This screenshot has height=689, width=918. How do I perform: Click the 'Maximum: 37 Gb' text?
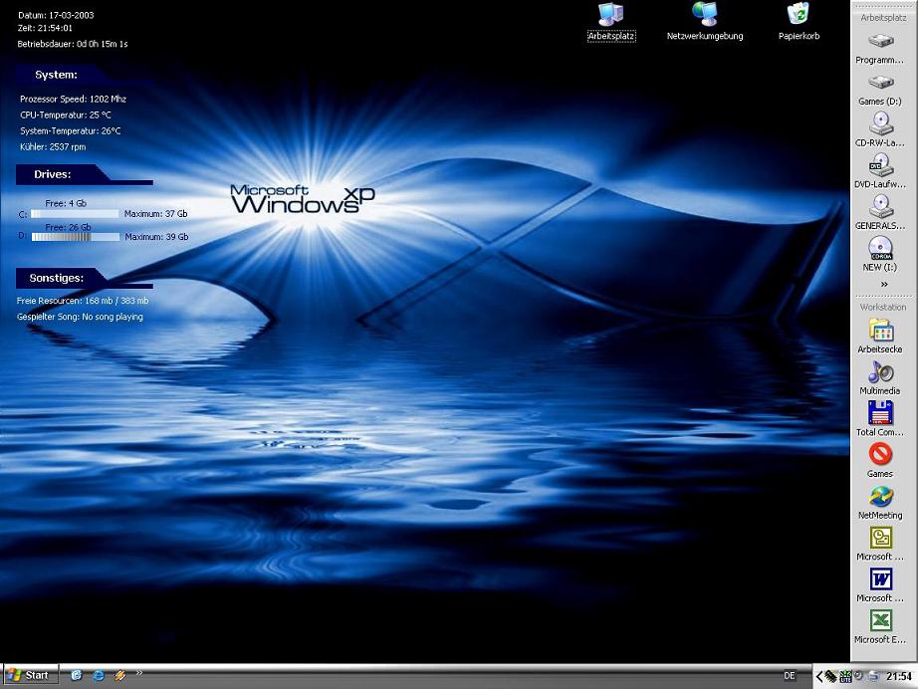[x=155, y=214]
